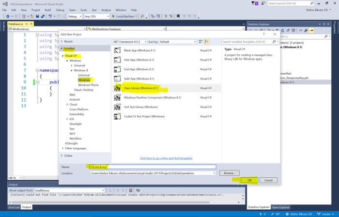This screenshot has height=217, width=339.
Task: Click the Save icon in the toolbar
Action: click(x=37, y=16)
